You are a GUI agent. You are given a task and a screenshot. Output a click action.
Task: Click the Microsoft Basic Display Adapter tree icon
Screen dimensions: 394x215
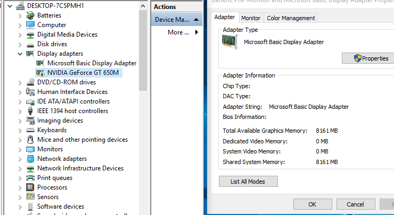click(x=40, y=63)
